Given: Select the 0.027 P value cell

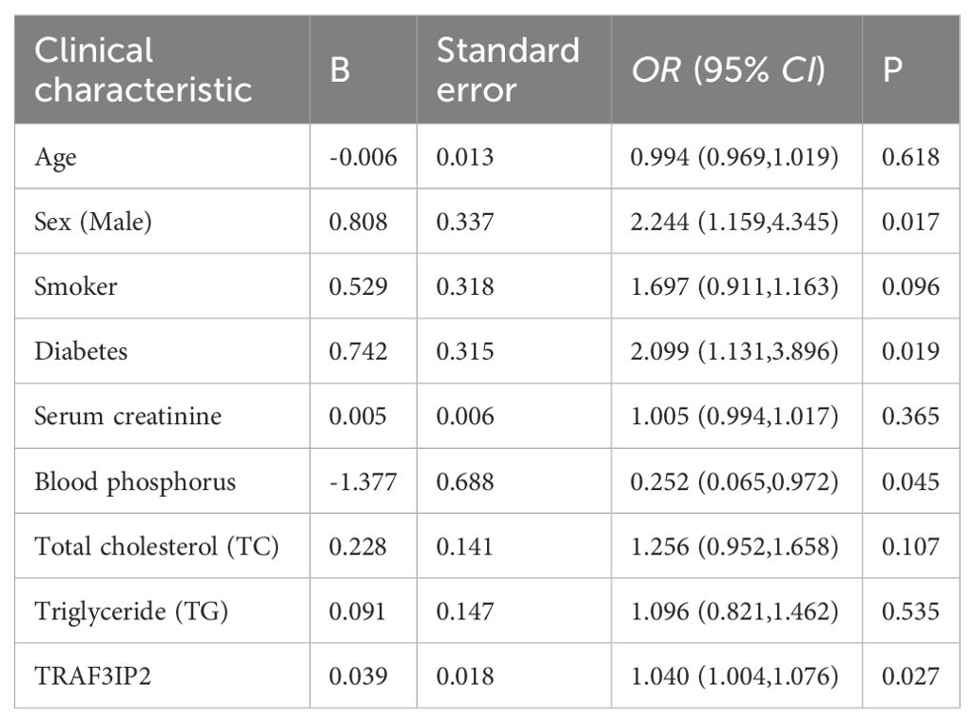Looking at the screenshot, I should click(x=911, y=675).
